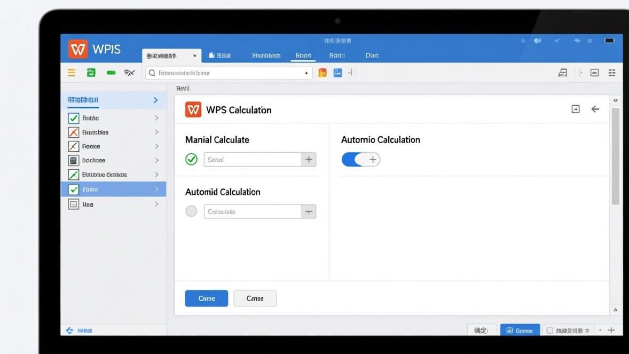Open the third ribbon tab
The height and width of the screenshot is (354, 629).
[266, 56]
